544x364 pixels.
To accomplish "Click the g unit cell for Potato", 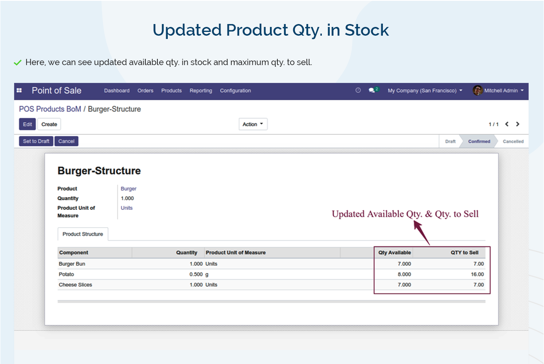I will point(207,275).
